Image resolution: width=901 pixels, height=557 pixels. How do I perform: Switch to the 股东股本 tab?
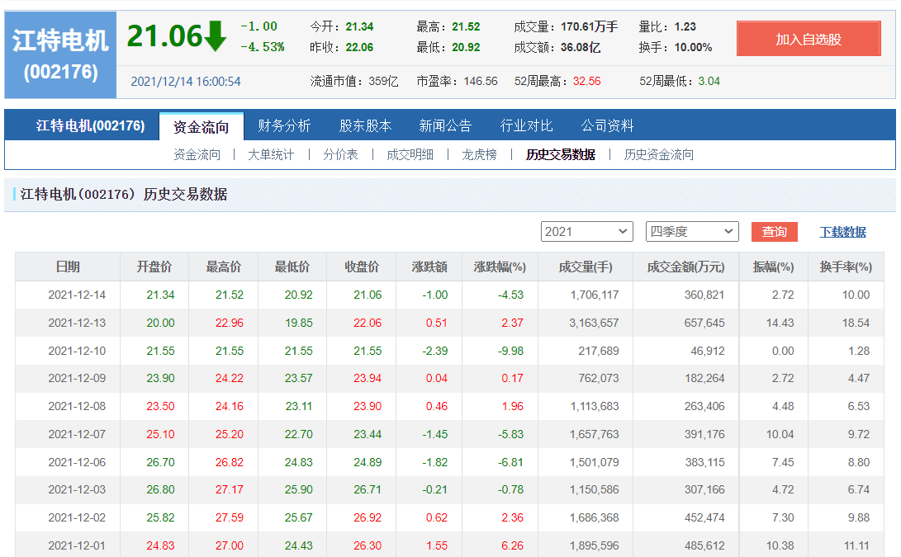tap(365, 125)
